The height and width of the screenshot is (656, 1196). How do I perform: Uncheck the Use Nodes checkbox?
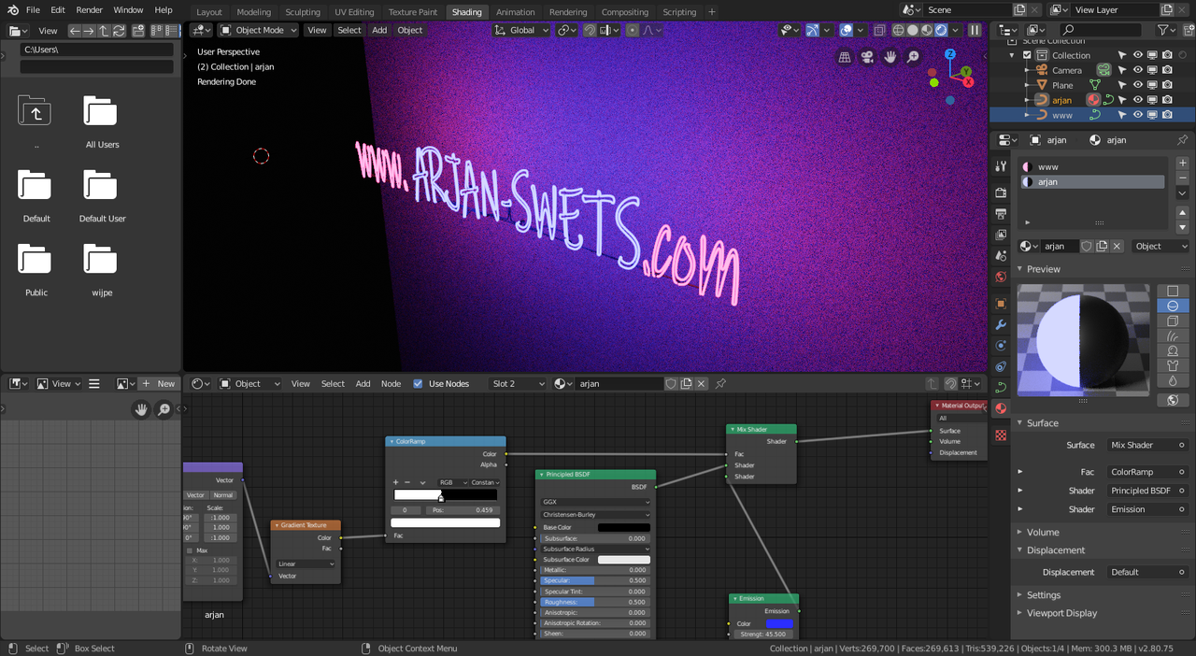tap(418, 383)
